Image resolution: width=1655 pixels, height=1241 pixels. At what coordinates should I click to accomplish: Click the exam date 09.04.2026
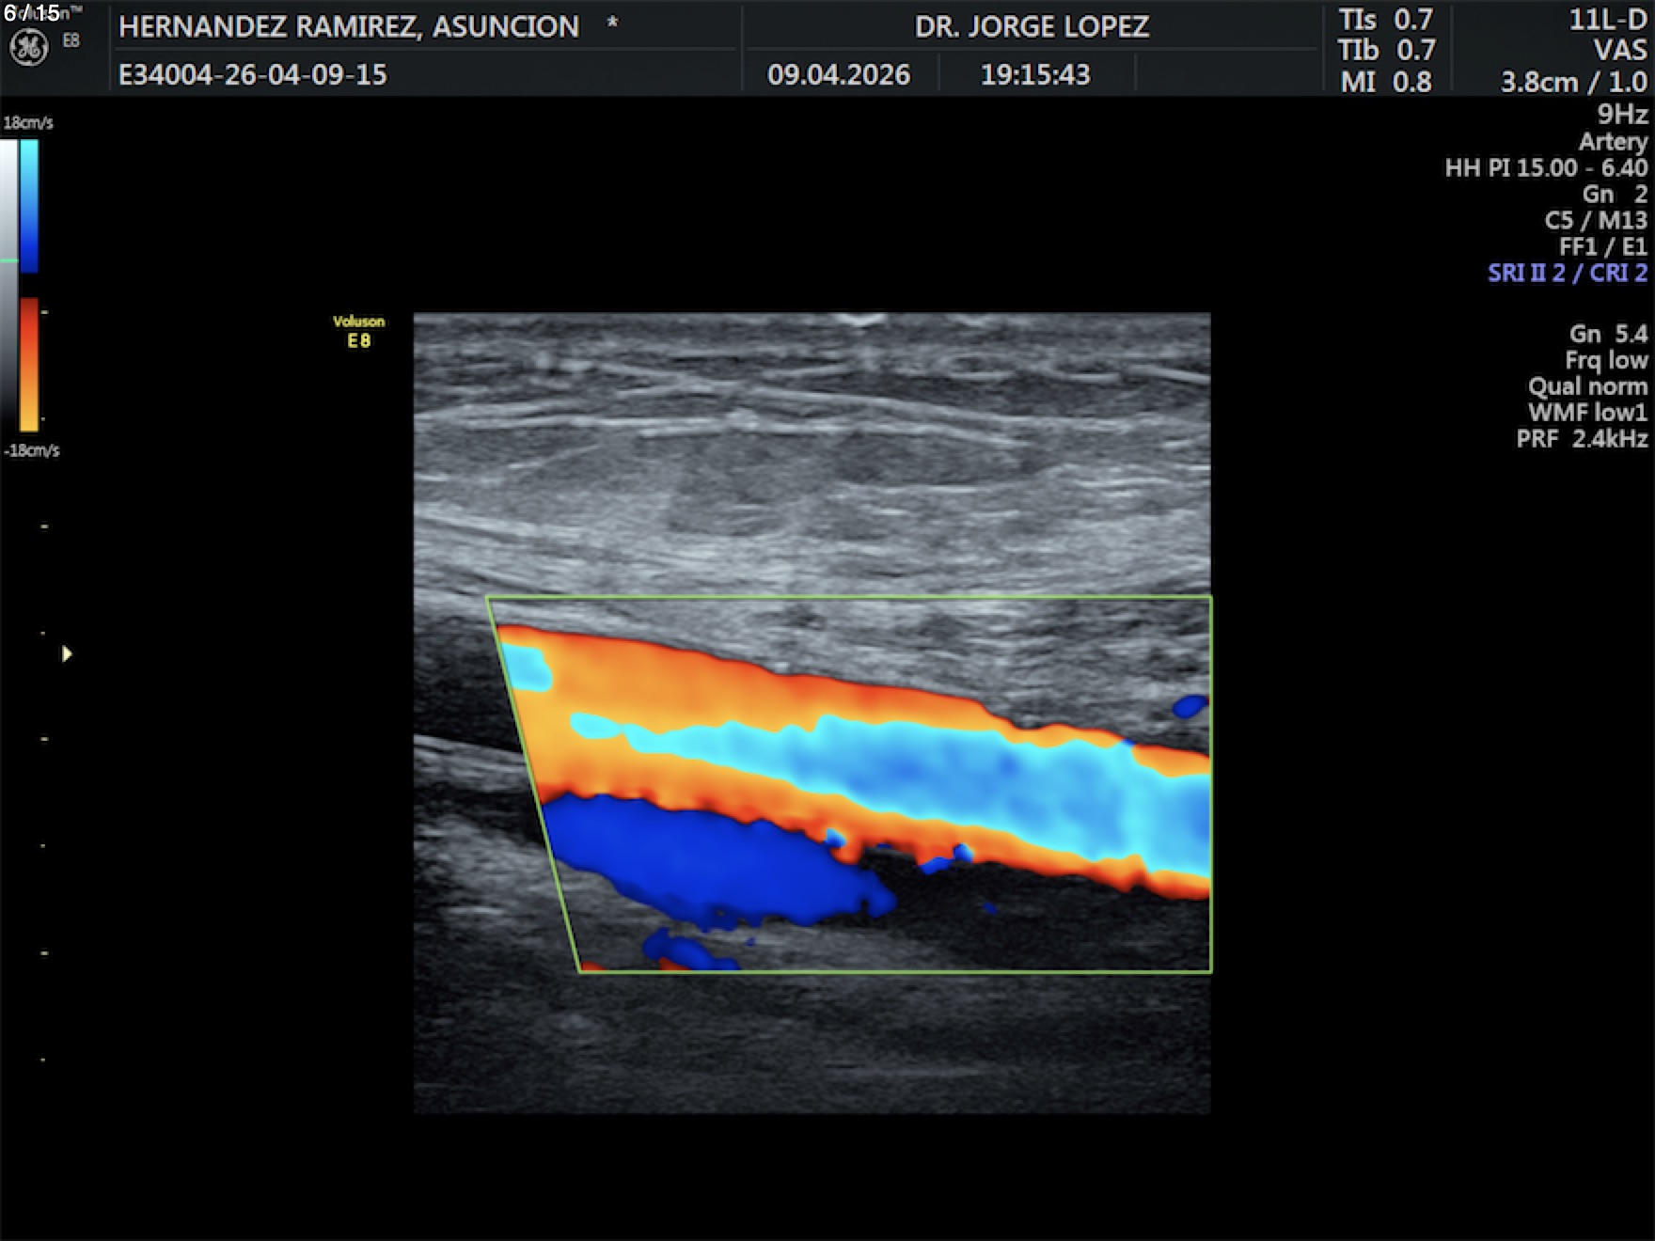click(839, 75)
